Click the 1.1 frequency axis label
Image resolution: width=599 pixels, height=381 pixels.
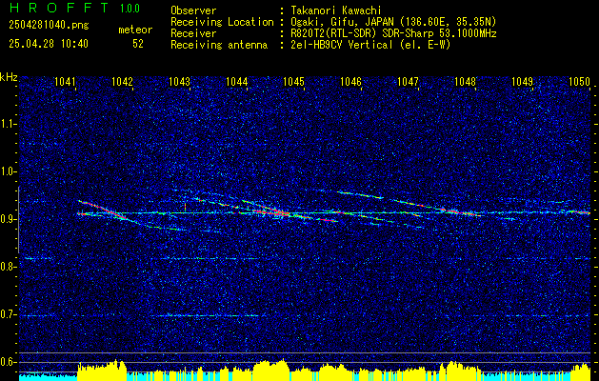[9, 124]
